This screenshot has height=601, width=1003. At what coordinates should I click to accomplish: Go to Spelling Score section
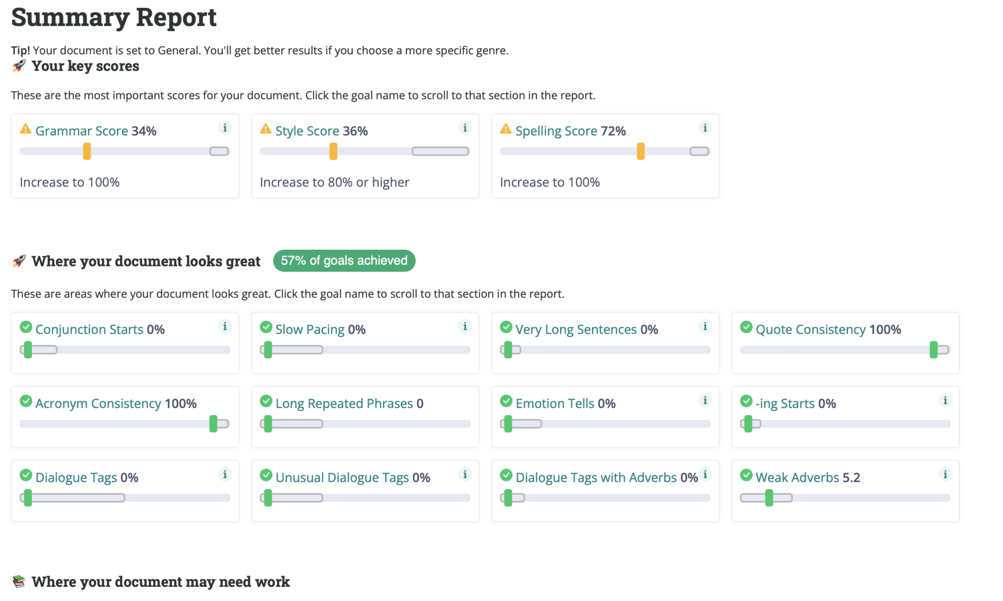[x=556, y=131]
